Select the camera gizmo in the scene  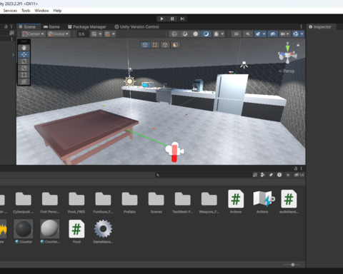[x=174, y=150]
